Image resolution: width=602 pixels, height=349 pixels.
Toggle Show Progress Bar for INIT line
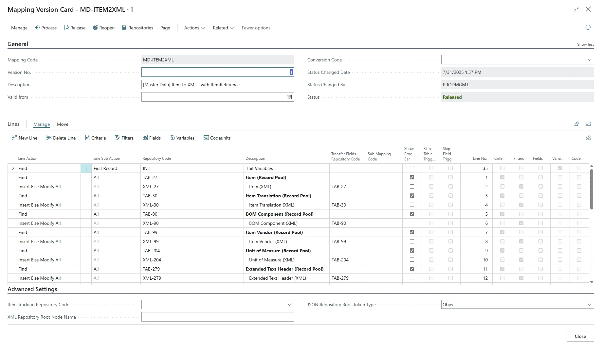pyautogui.click(x=412, y=168)
